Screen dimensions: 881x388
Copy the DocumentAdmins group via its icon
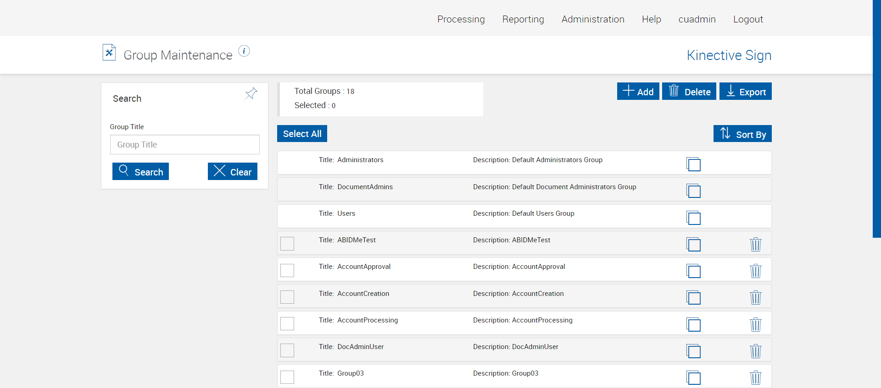click(693, 191)
